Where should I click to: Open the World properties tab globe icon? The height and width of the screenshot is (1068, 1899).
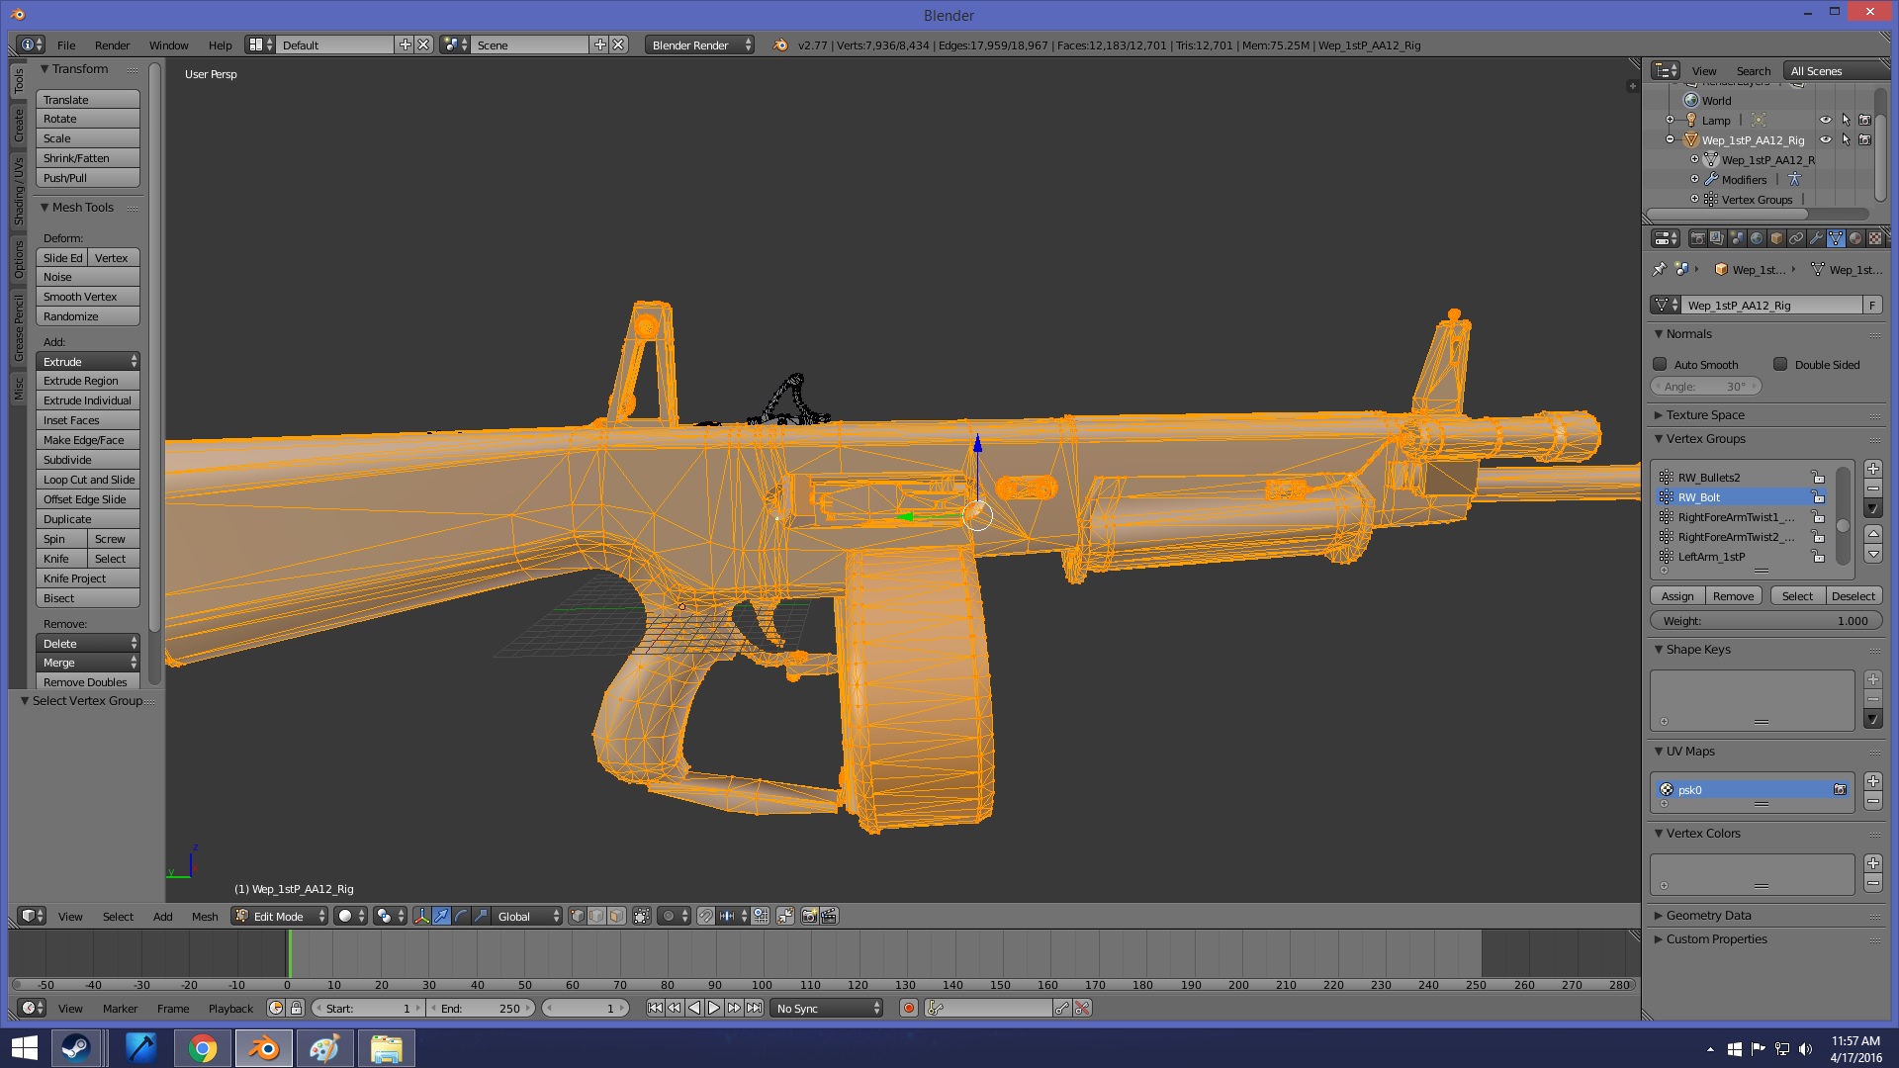pos(1757,238)
